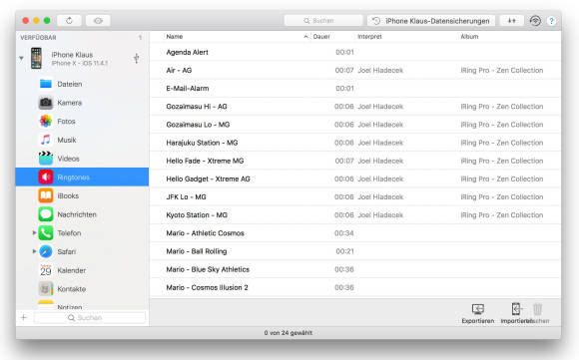Open Kamera in sidebar
This screenshot has height=360, width=579.
click(x=82, y=103)
